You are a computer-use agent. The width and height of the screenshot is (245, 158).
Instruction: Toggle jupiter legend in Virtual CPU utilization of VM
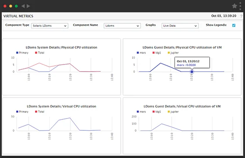(173, 111)
